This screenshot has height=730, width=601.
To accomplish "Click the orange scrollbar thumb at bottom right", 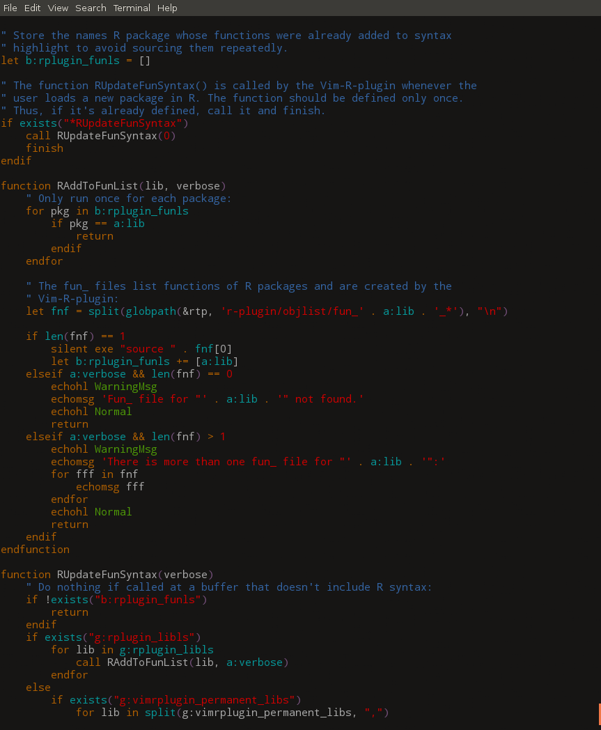I will (599, 714).
